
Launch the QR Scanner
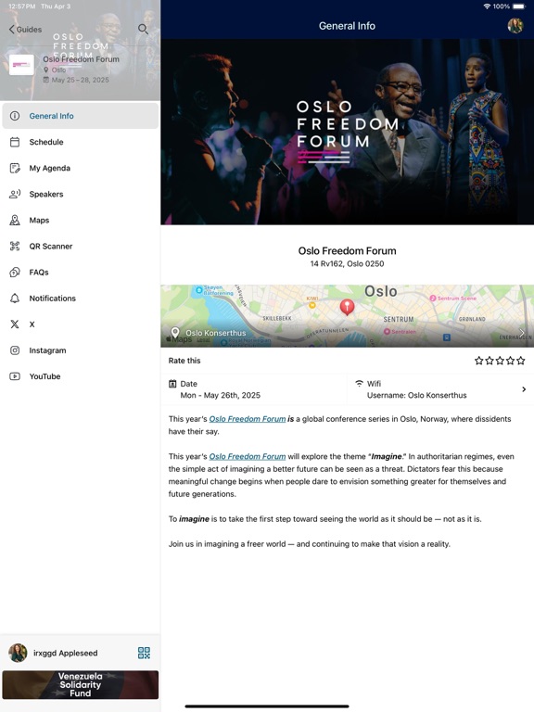tap(81, 246)
